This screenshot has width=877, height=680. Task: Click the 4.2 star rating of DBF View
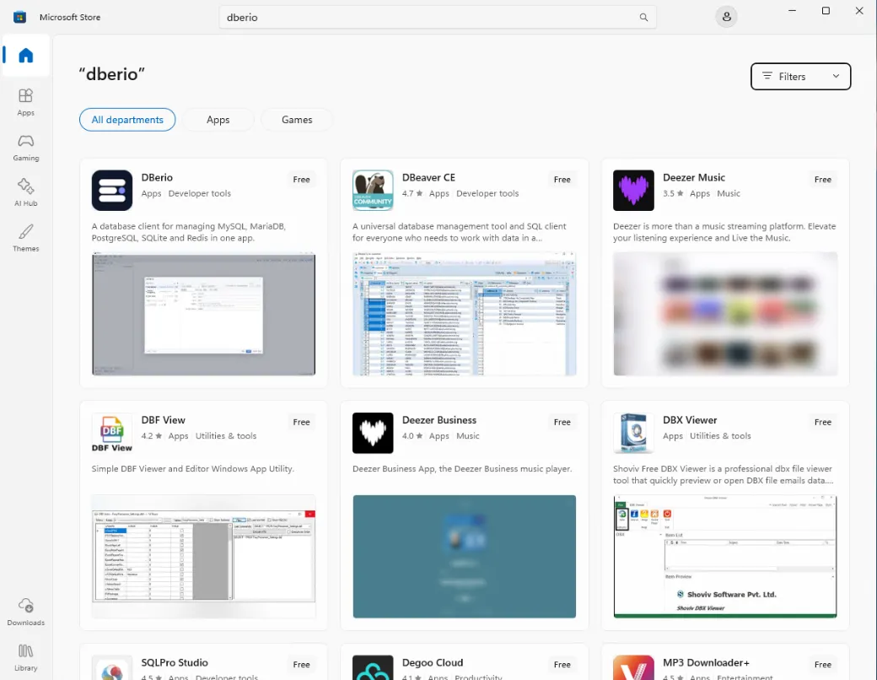(152, 435)
